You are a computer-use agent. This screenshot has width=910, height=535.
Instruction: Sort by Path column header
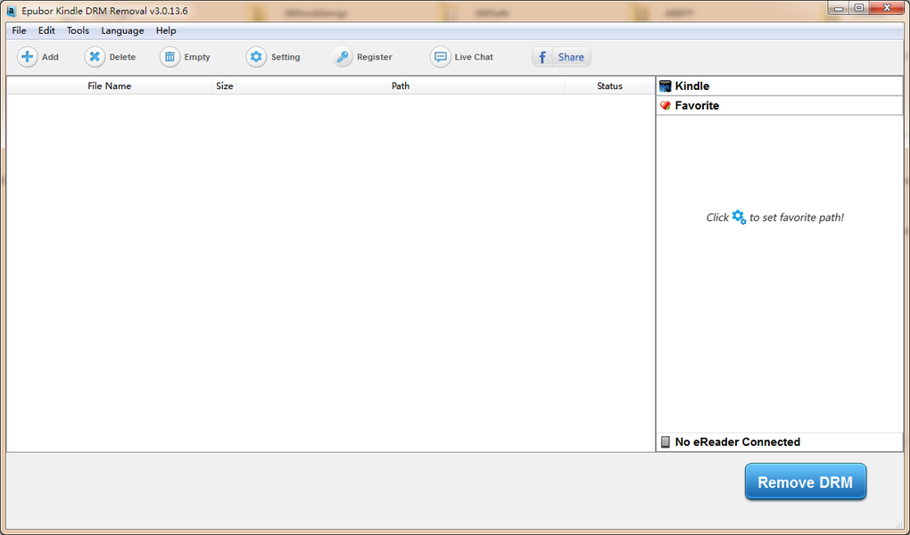point(401,86)
